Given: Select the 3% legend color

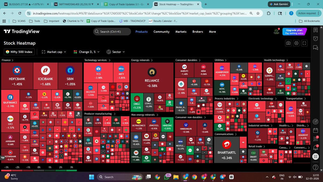Looking at the screenshot, I should [72, 170].
